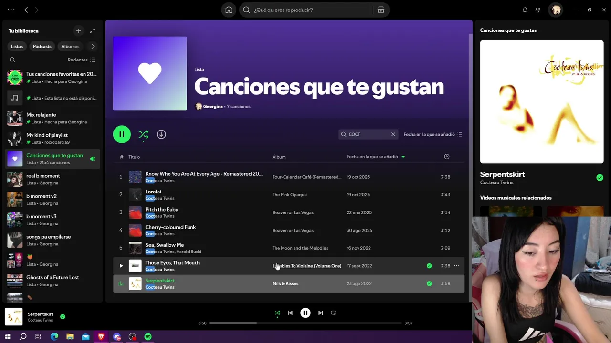This screenshot has width=611, height=343.
Task: Open more options for Those Eyes, That Mouth
Action: [456, 266]
